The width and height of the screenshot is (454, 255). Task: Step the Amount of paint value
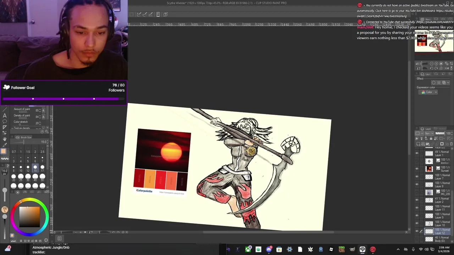[x=40, y=110]
